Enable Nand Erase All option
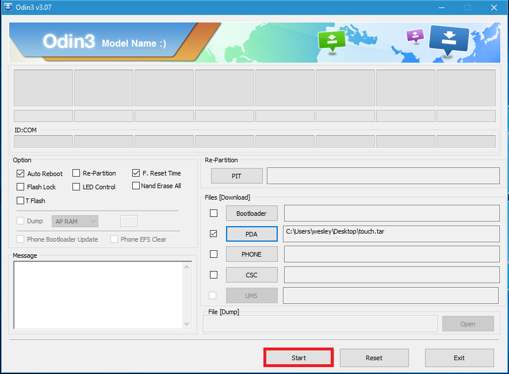This screenshot has height=374, width=509. click(136, 186)
